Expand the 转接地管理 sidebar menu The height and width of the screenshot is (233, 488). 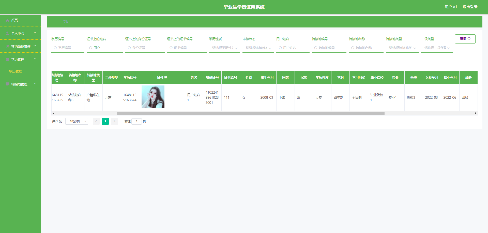[35, 83]
